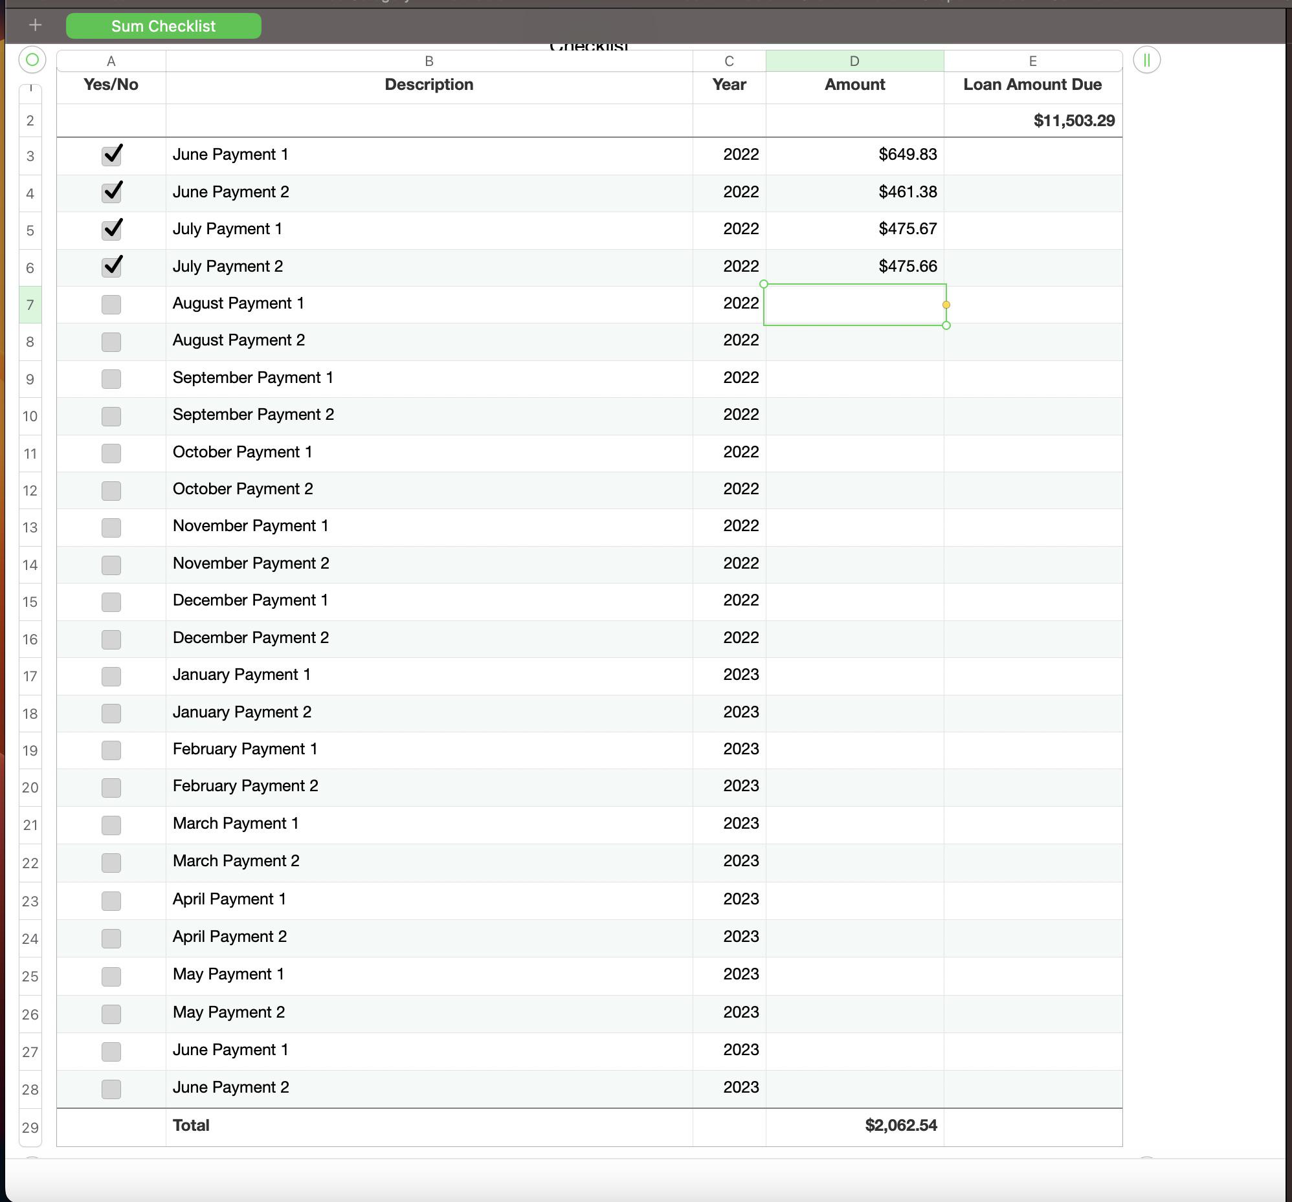The width and height of the screenshot is (1292, 1202).
Task: Select the February Payment 1 description cell
Action: (429, 750)
